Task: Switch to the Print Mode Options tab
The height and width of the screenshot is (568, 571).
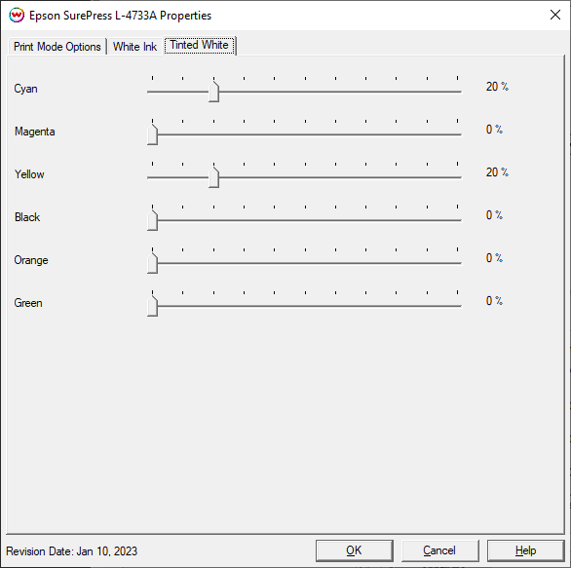Action: click(x=57, y=47)
